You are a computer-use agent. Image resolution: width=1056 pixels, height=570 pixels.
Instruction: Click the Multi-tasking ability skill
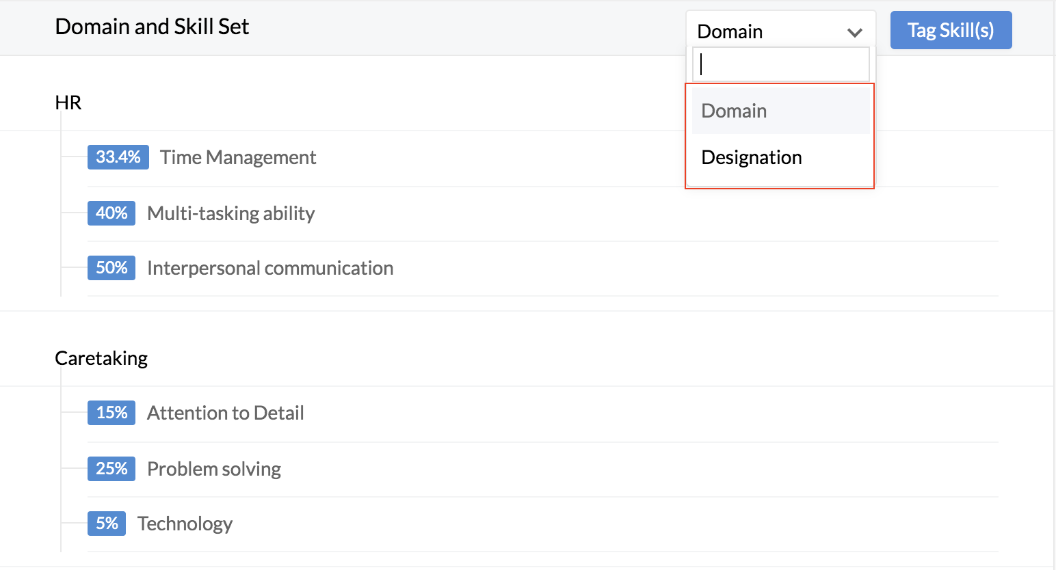(x=231, y=213)
